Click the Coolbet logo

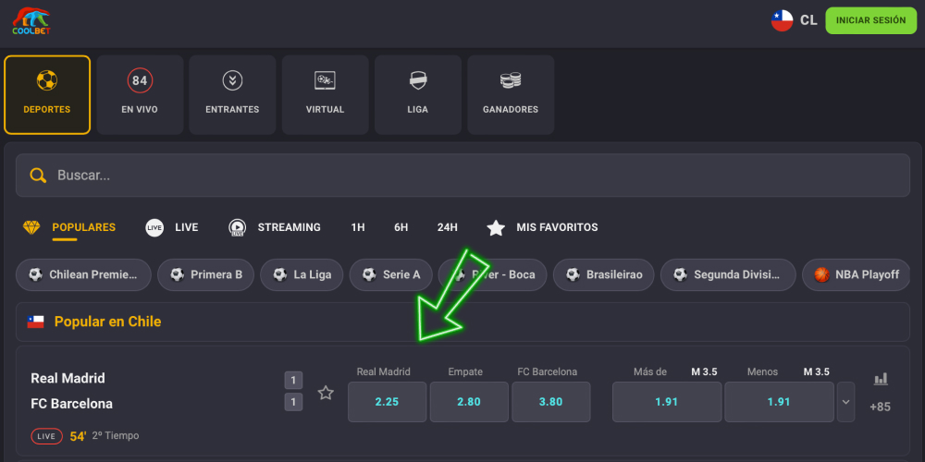click(x=31, y=21)
